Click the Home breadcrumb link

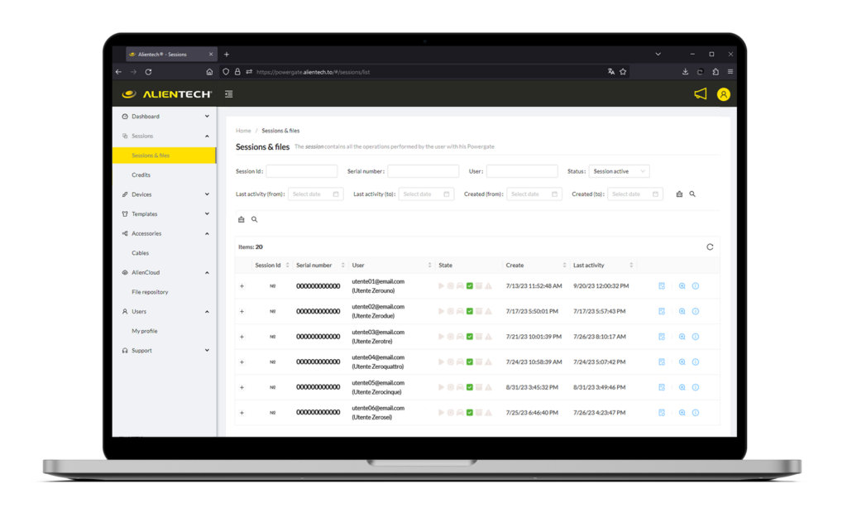[243, 131]
